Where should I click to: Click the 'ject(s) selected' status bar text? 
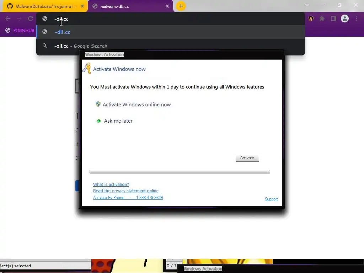click(16, 266)
